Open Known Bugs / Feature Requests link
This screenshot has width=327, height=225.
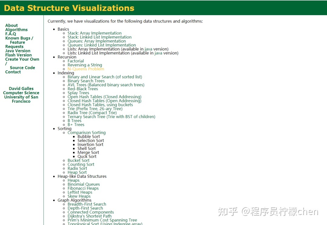(x=19, y=42)
